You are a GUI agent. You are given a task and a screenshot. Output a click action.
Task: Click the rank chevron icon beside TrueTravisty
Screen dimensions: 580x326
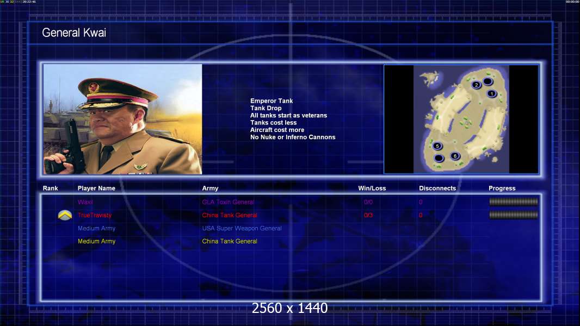[65, 215]
